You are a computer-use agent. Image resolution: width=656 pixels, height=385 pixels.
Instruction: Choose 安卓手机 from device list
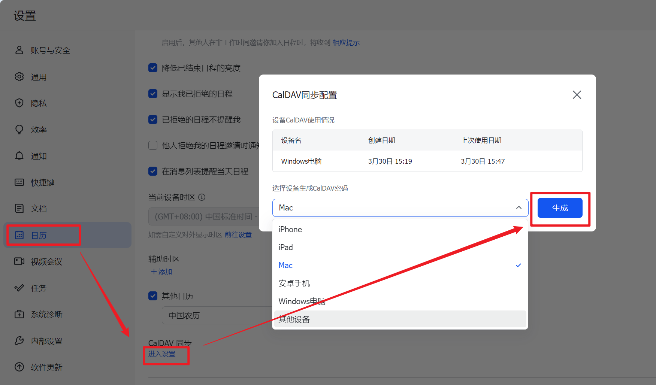400,283
